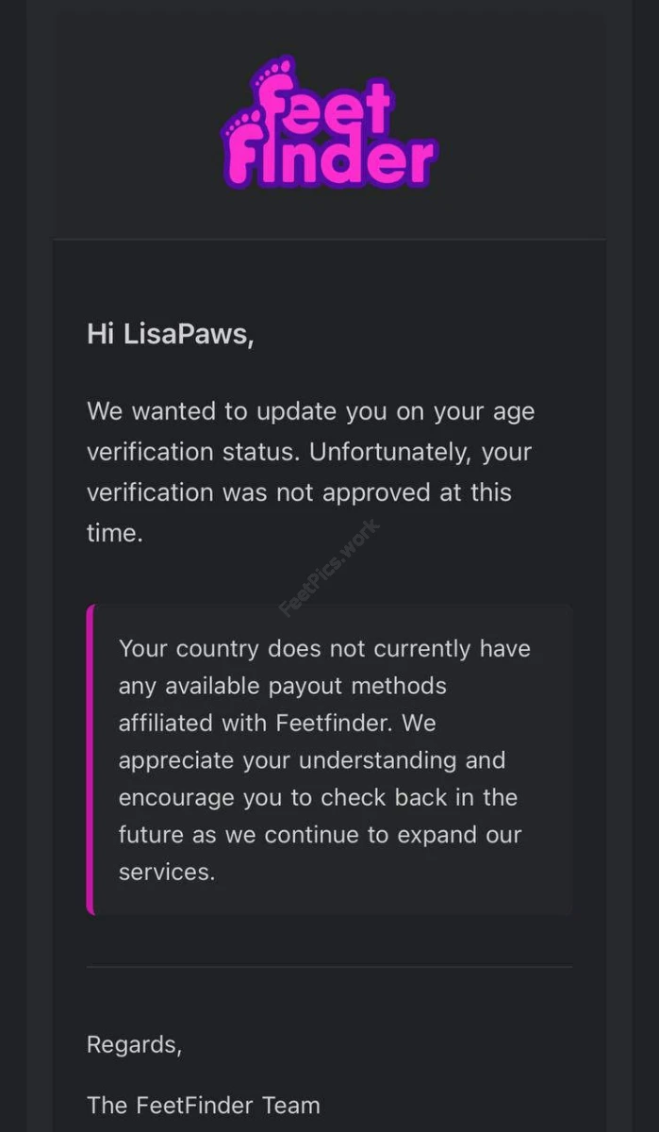Click the "Regards," closing text

click(134, 1044)
